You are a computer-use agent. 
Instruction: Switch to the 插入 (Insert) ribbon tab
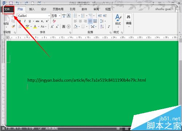(x=32, y=9)
